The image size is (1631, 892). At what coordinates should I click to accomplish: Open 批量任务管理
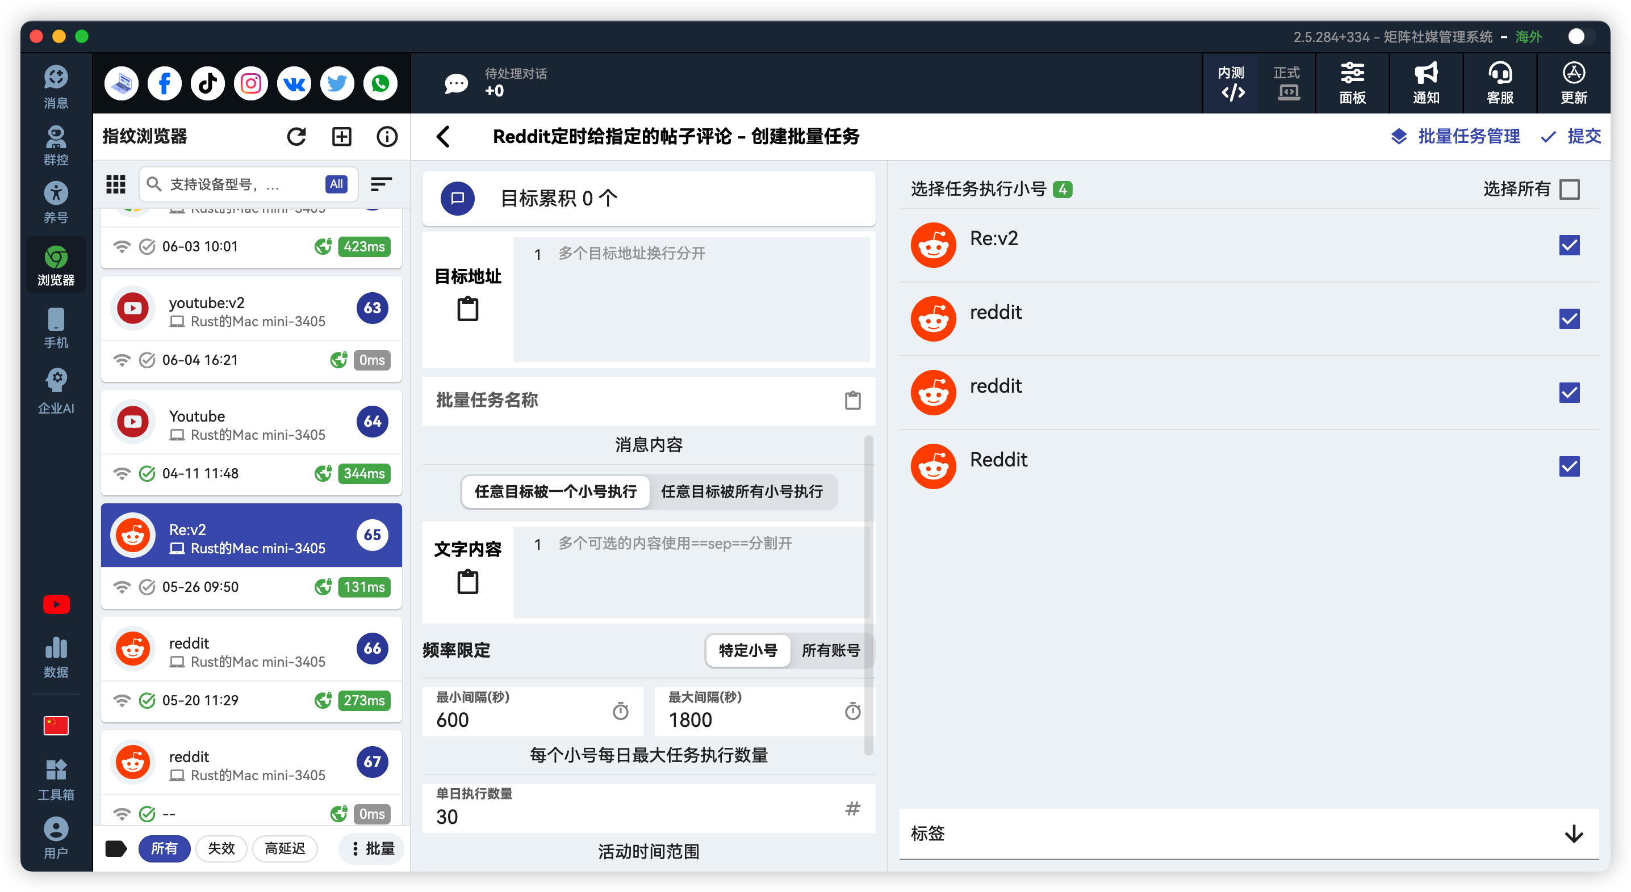pos(1455,136)
